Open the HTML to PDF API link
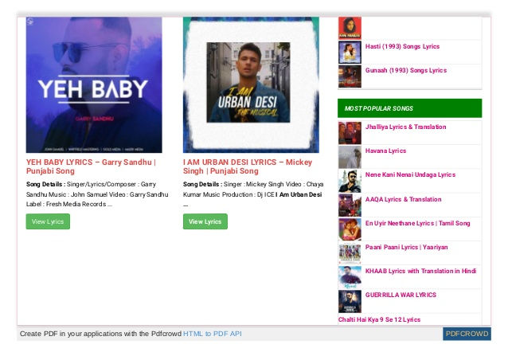Viewport: 508px width, 360px height. click(x=213, y=334)
